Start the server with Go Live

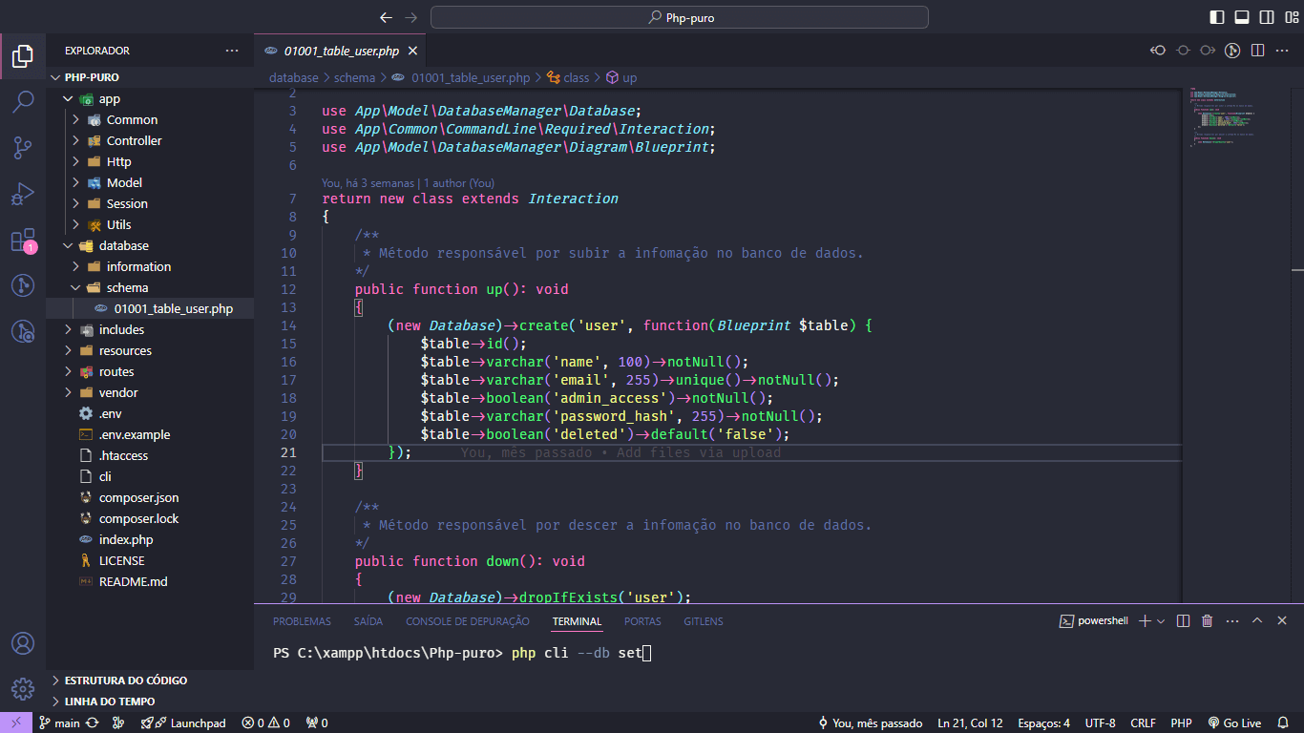(x=1234, y=723)
